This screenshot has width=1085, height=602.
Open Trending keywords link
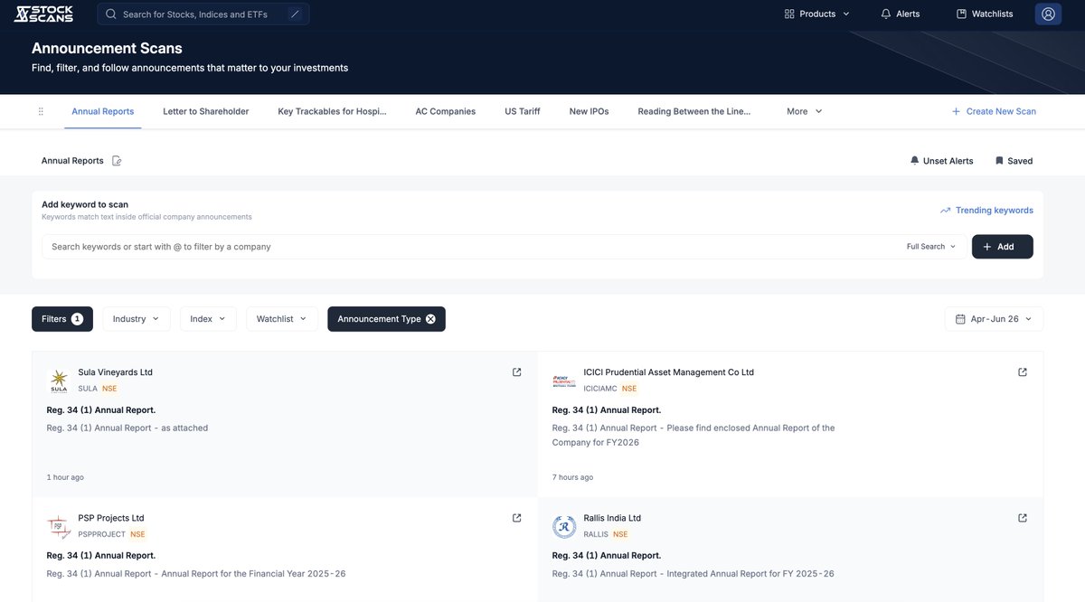point(986,211)
